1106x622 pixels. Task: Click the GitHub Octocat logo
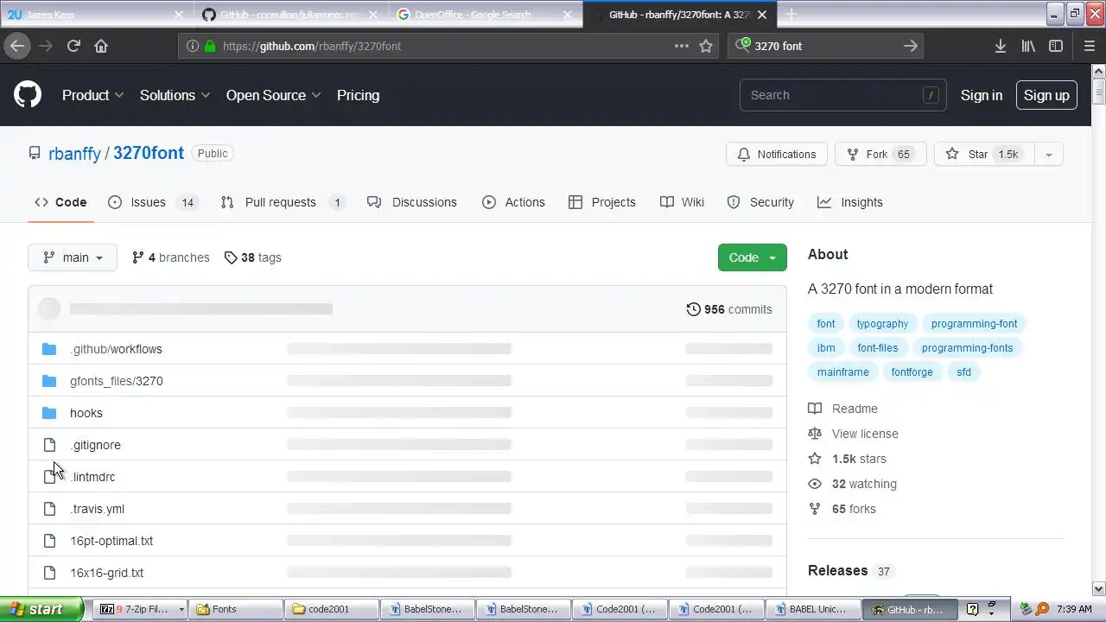28,95
